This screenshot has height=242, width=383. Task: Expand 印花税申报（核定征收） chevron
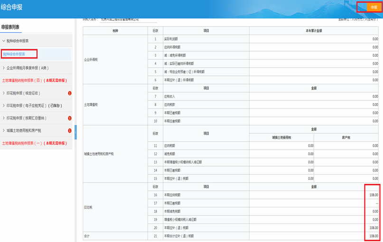4,93
